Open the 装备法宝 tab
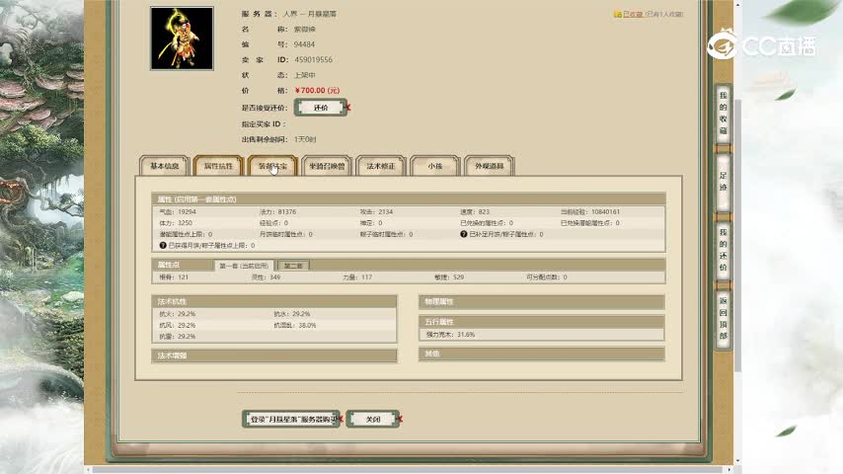The width and height of the screenshot is (843, 474). (x=272, y=166)
